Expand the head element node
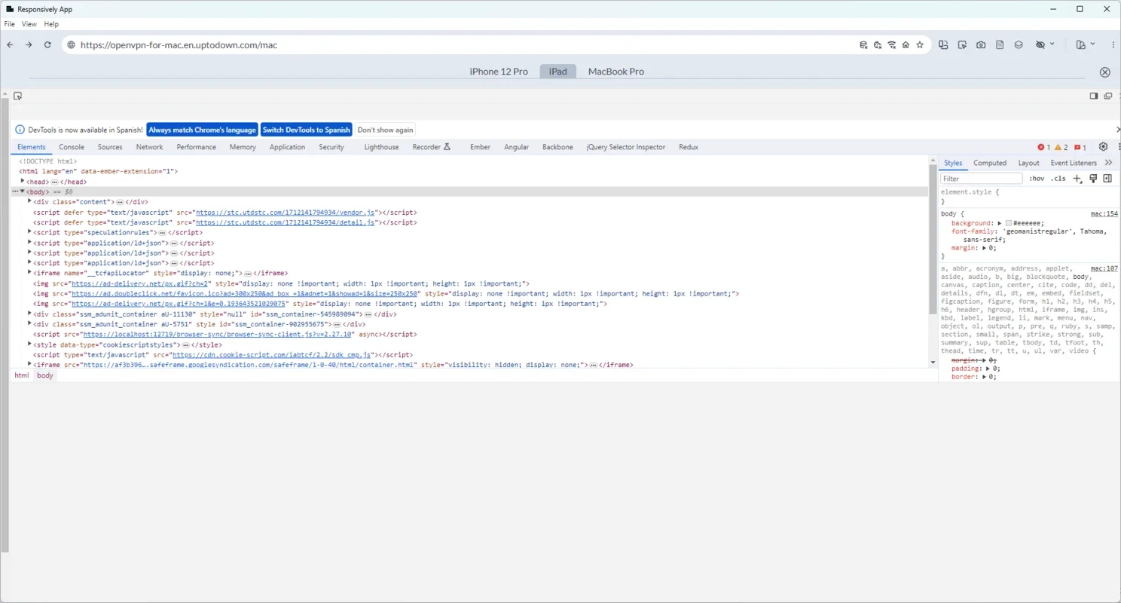 (x=23, y=181)
